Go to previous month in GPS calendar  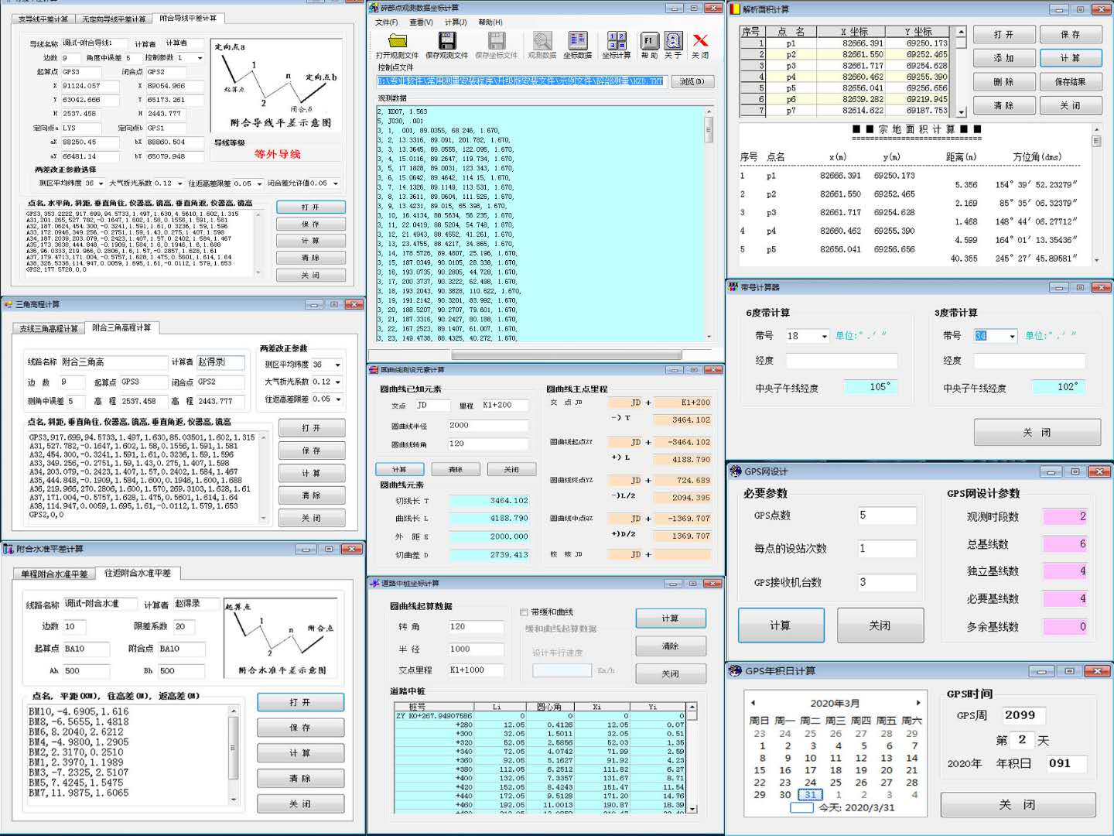pyautogui.click(x=753, y=703)
